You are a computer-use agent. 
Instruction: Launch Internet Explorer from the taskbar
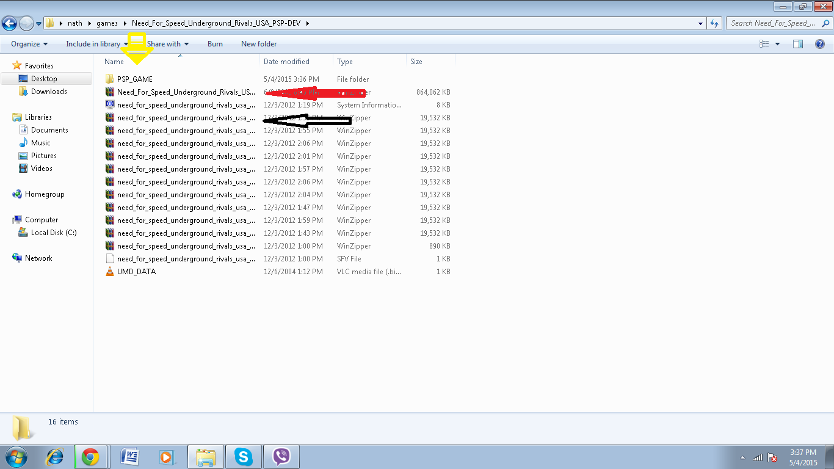[56, 457]
